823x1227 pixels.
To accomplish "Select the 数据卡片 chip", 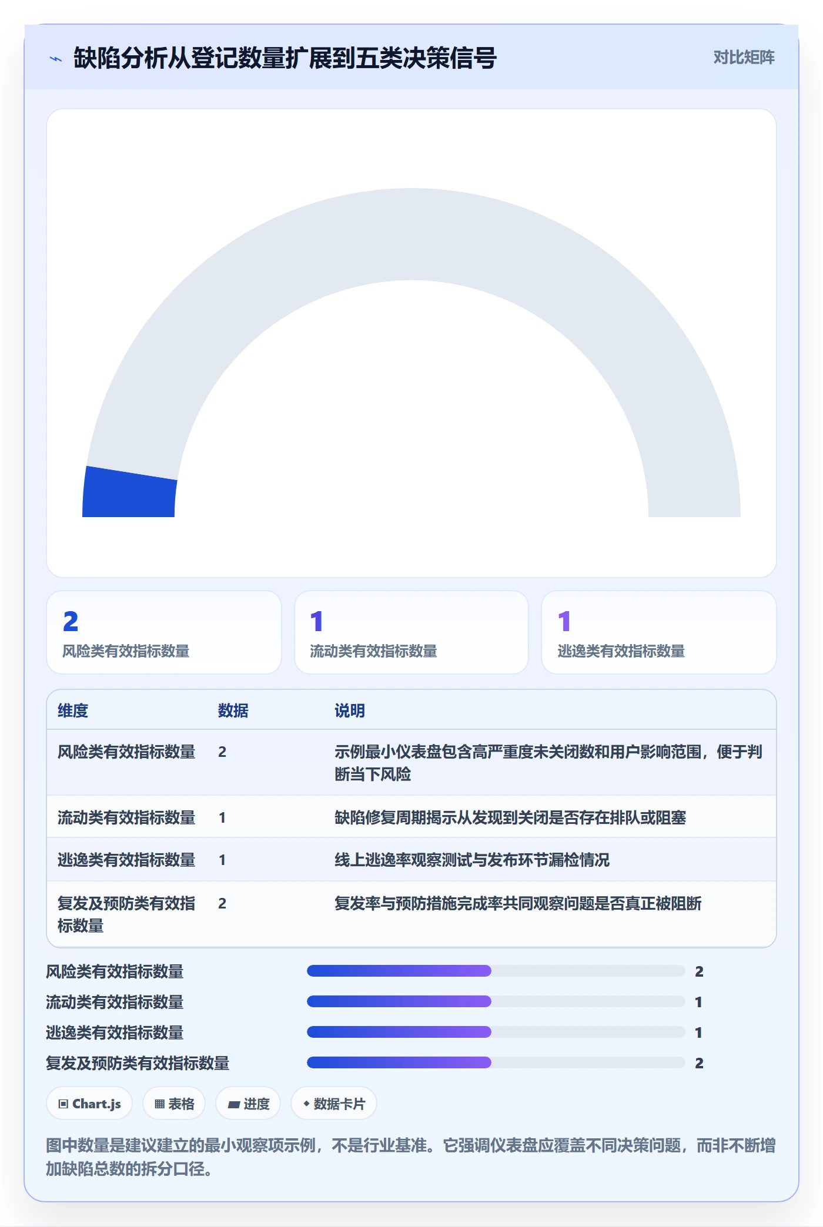I will 334,1104.
